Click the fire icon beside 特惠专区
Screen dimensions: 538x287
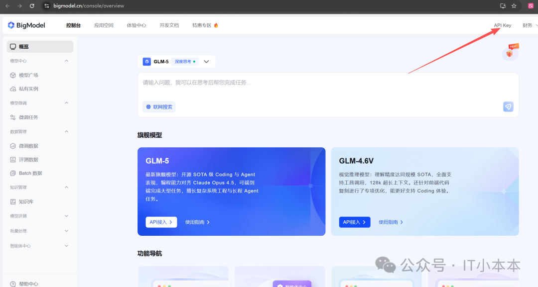point(216,25)
